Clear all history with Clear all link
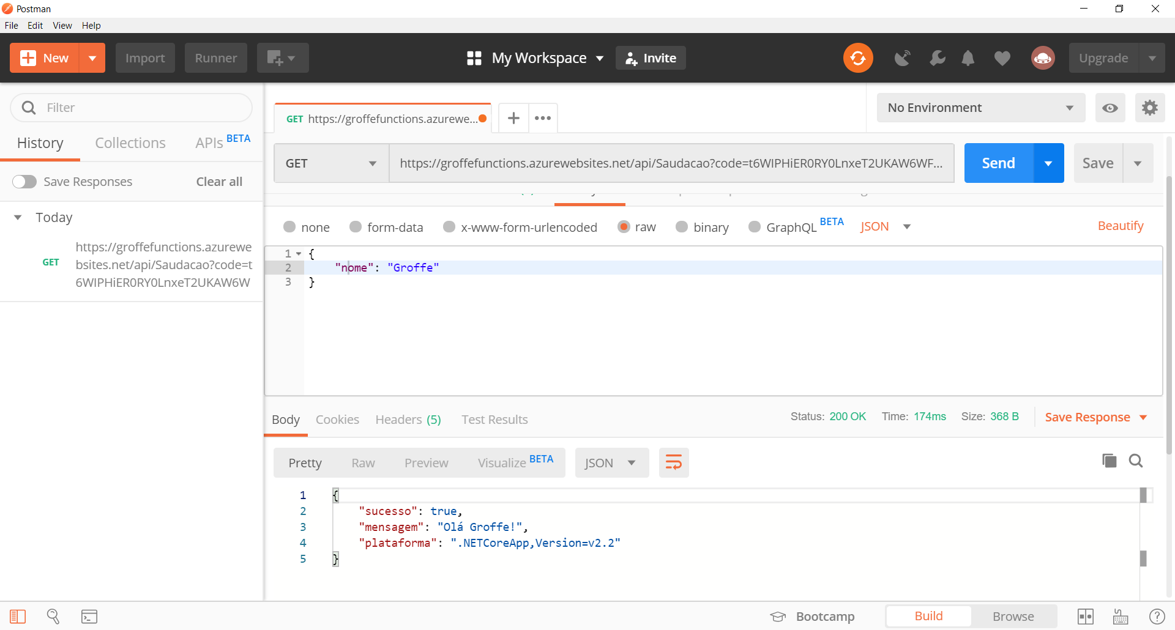Screen dimensions: 1175x630 218,181
